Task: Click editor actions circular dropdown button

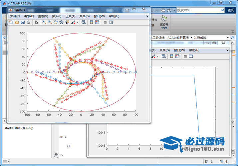Action: [x=232, y=122]
